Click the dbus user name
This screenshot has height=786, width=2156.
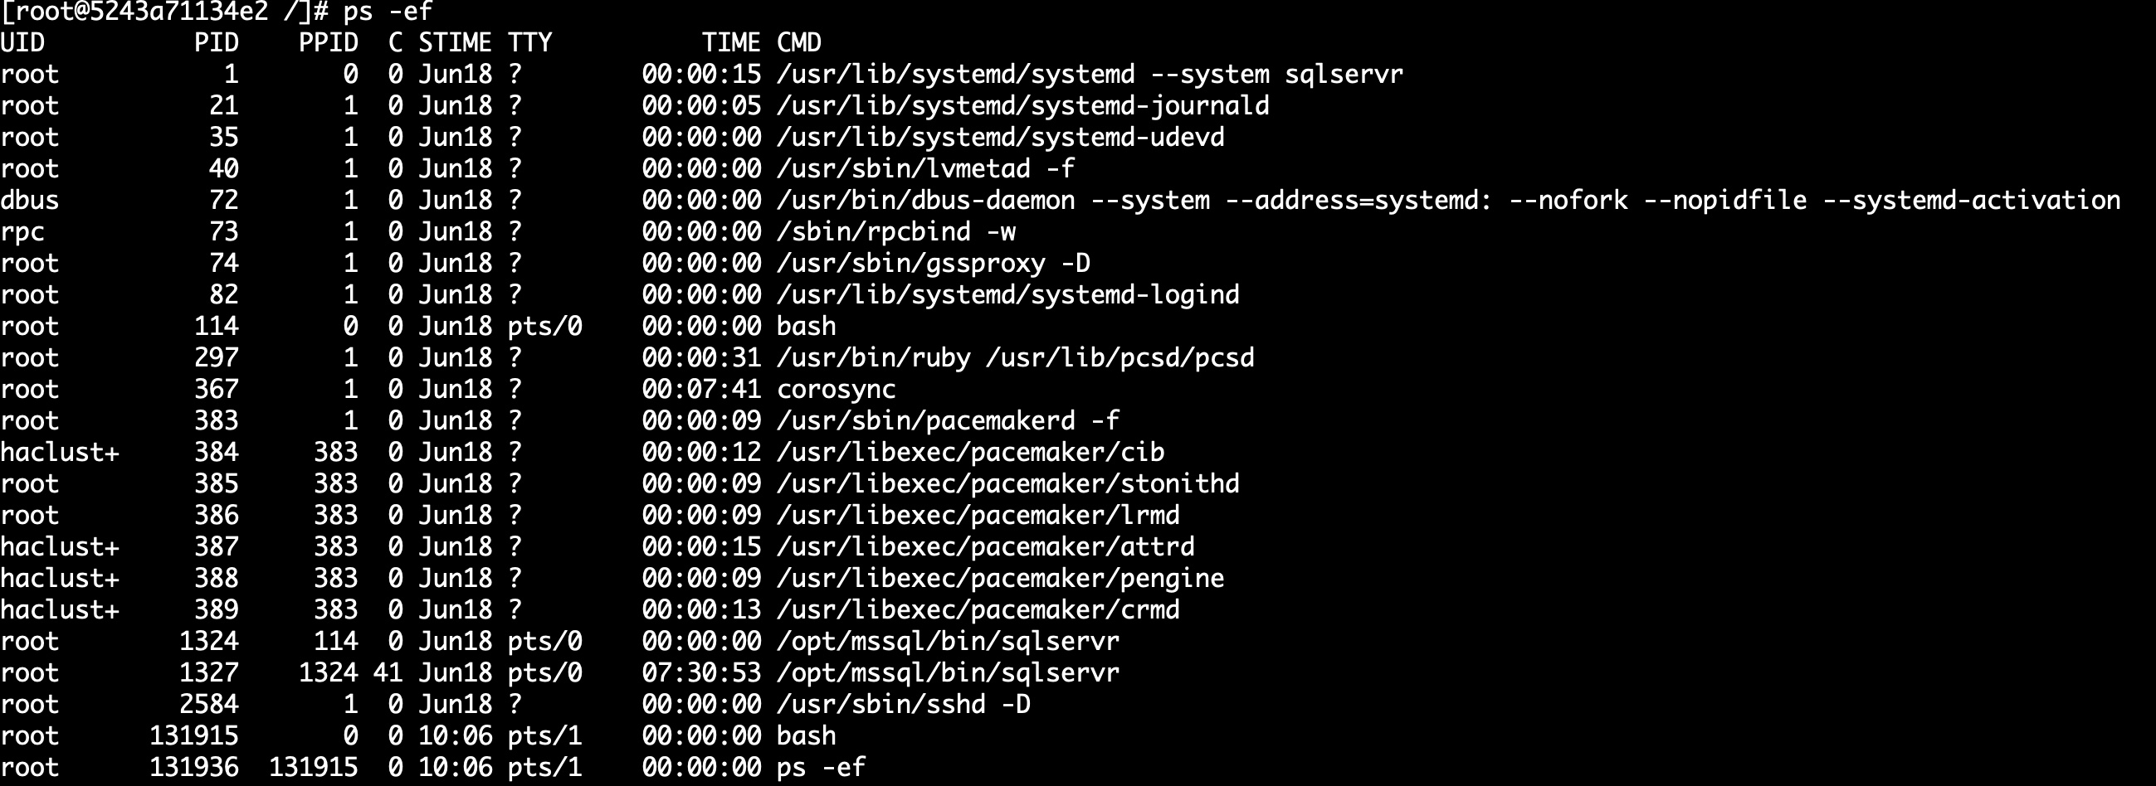pos(30,201)
